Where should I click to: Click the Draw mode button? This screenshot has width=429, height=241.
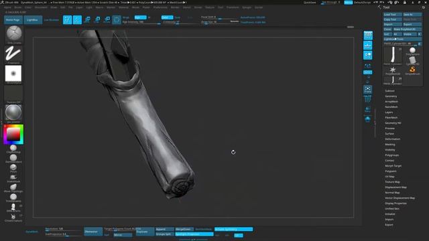point(78,19)
